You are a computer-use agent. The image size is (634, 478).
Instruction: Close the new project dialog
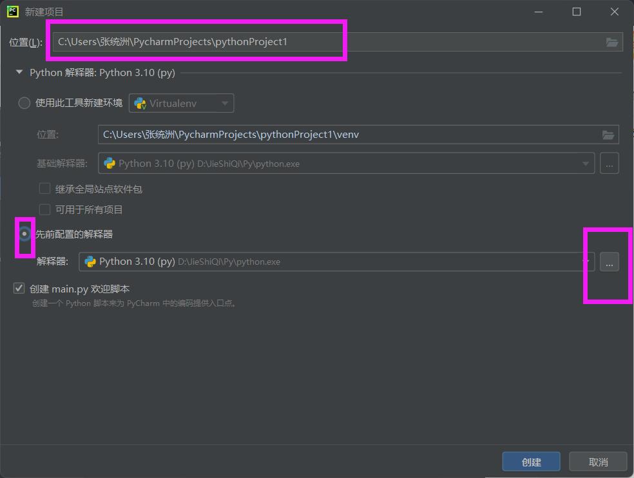pyautogui.click(x=615, y=12)
